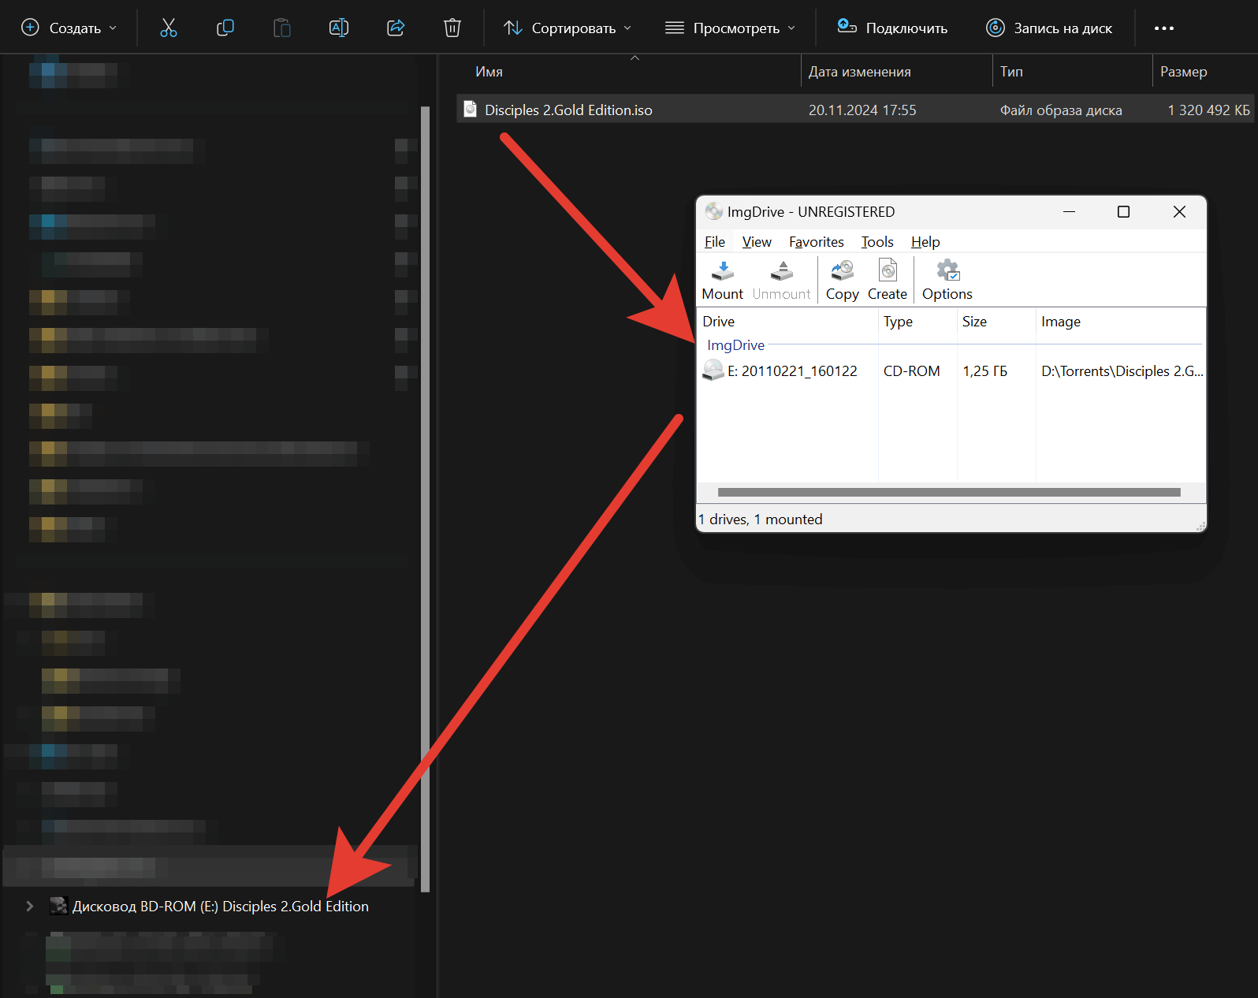
Task: Select the Disciples 2.Gold Edition.iso file
Action: [x=856, y=110]
